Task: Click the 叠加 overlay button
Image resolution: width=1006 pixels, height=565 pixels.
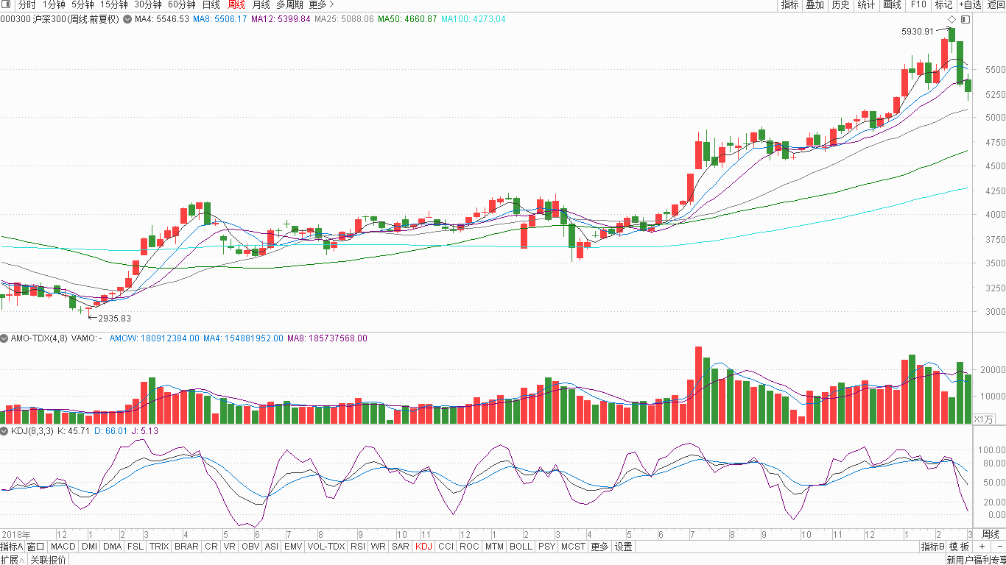Action: (x=815, y=4)
